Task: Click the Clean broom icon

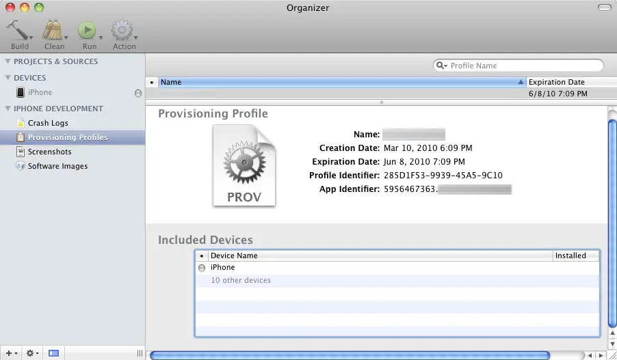Action: (53, 31)
